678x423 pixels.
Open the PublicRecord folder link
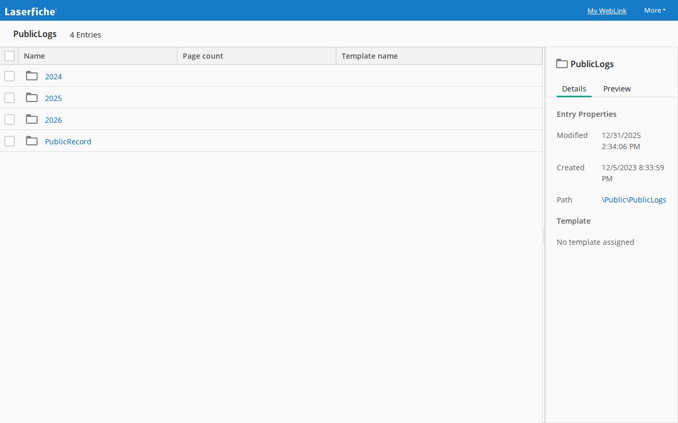pos(68,142)
